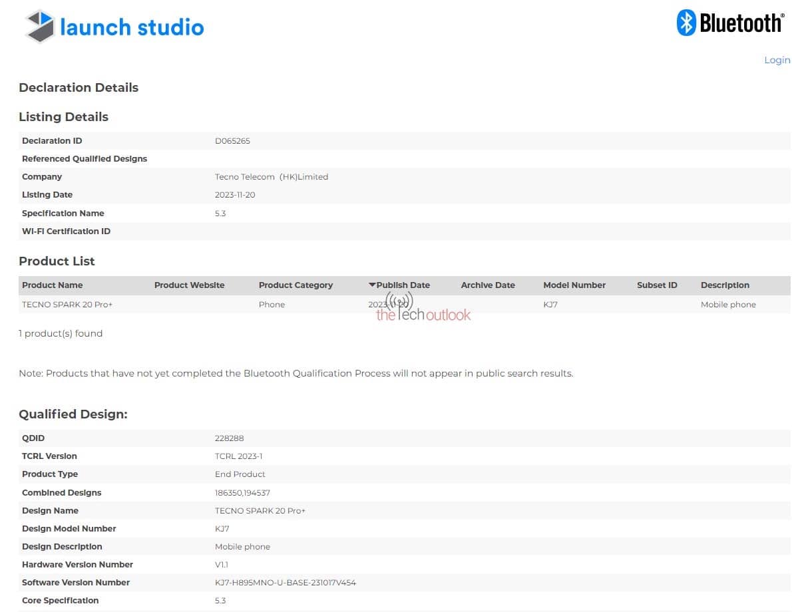Click the Bluetooth logo icon

[686, 23]
